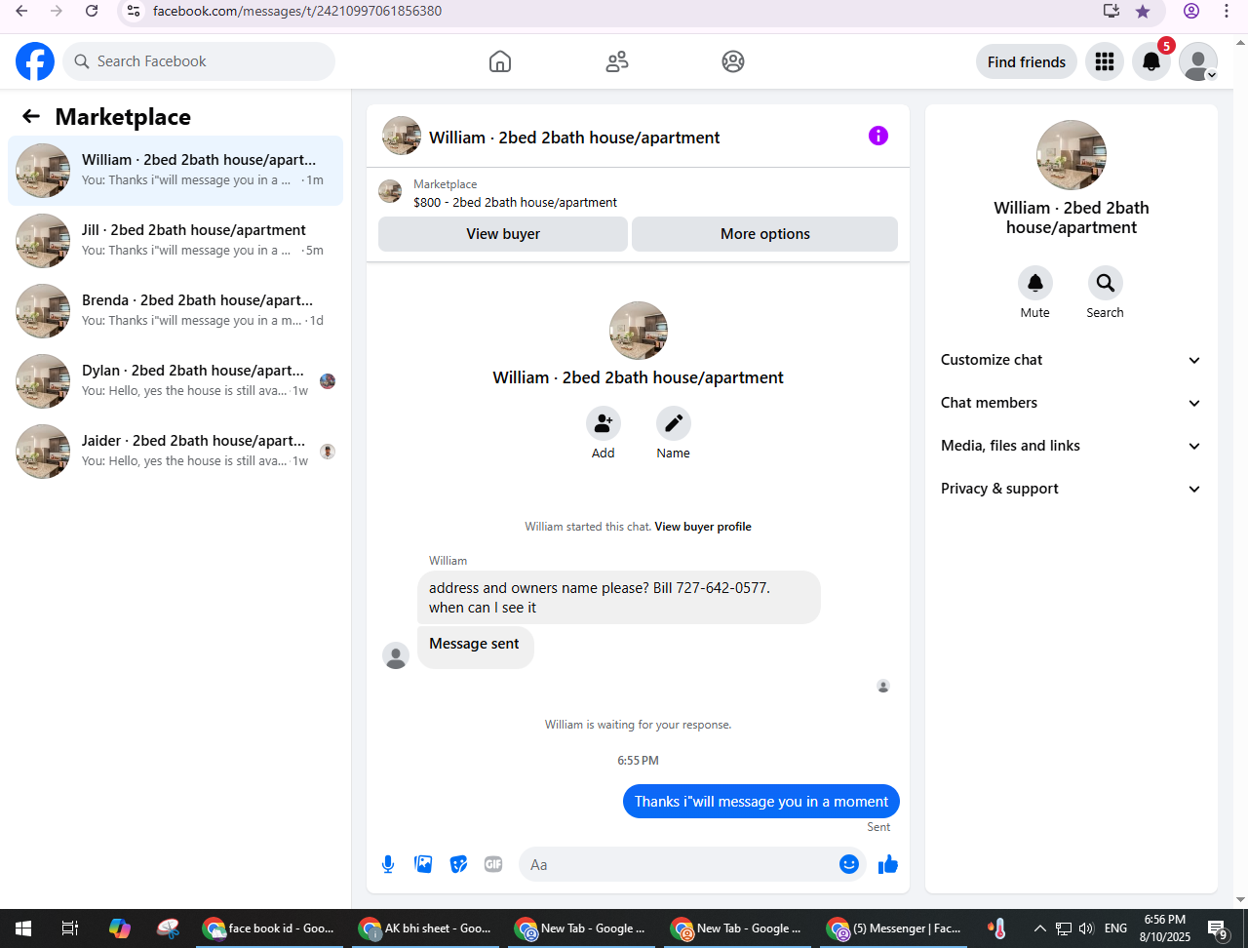Open the notifications bell
This screenshot has height=948, width=1248.
pos(1151,61)
